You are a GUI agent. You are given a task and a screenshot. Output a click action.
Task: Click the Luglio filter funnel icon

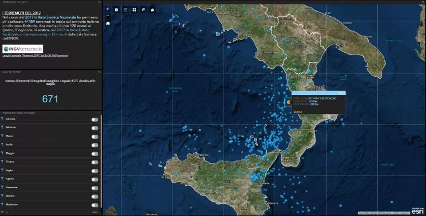[x=2, y=170]
